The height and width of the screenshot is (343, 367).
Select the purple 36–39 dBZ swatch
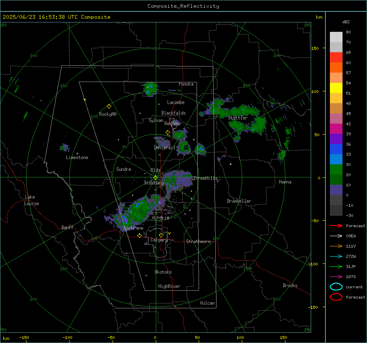coord(336,139)
